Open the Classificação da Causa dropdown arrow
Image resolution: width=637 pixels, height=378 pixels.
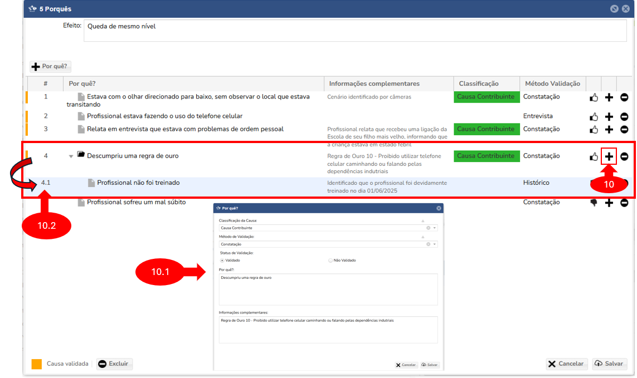(434, 228)
